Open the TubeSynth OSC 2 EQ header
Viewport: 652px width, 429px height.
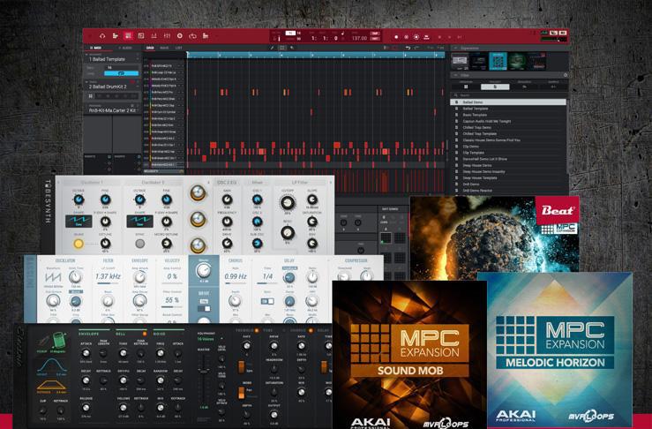pyautogui.click(x=227, y=183)
